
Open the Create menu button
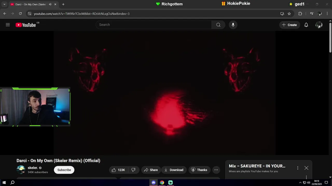(289, 25)
